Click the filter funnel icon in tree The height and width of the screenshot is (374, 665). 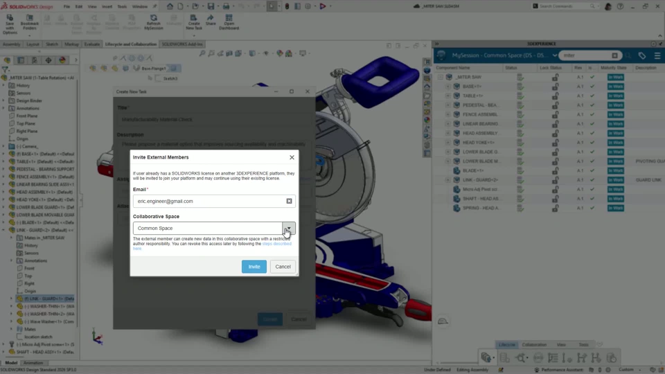[5, 69]
